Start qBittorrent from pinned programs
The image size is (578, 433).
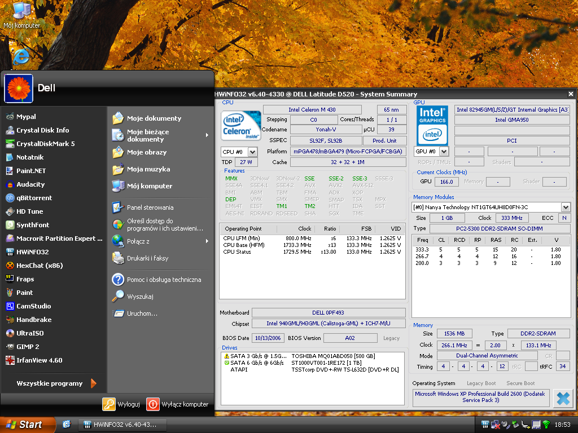coord(34,198)
